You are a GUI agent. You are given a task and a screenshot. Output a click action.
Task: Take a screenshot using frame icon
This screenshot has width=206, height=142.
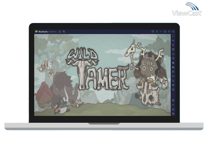pos(173,72)
